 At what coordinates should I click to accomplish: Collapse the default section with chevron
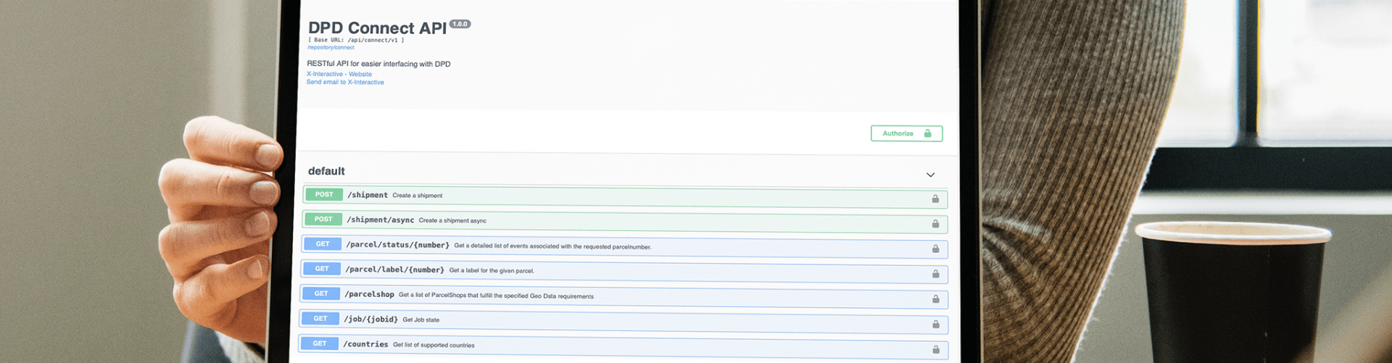[x=930, y=175]
